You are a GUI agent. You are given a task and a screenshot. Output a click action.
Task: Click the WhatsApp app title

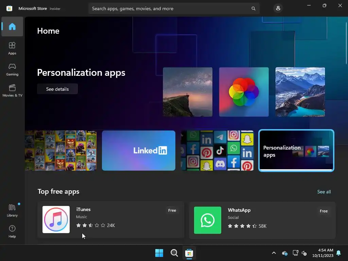(239, 210)
